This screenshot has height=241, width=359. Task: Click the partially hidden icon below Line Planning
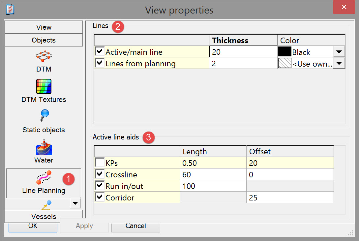tap(45, 205)
